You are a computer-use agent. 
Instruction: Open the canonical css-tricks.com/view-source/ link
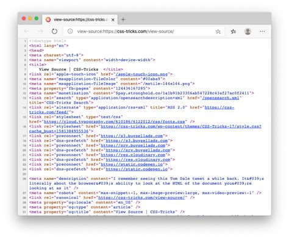pos(141,198)
